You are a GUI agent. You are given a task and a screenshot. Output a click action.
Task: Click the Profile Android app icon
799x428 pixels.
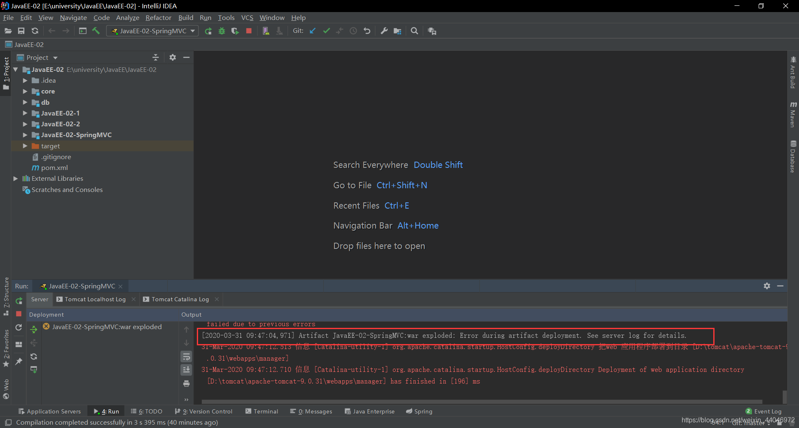266,31
